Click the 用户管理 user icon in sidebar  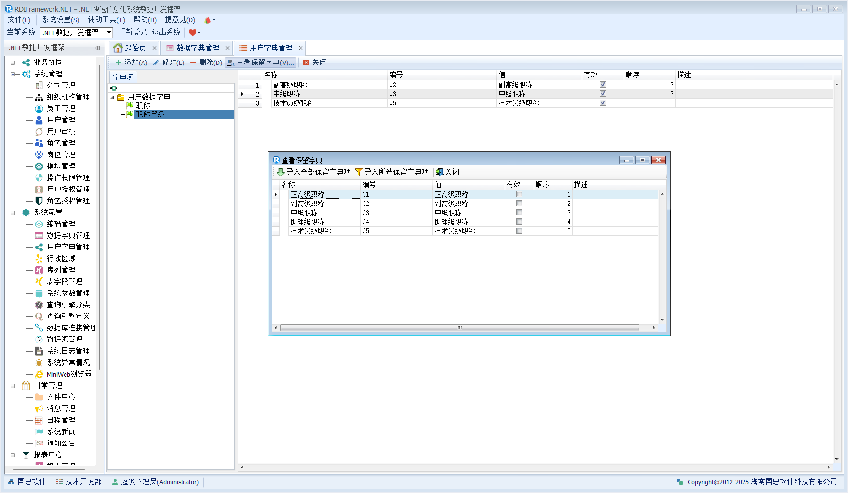pos(39,120)
